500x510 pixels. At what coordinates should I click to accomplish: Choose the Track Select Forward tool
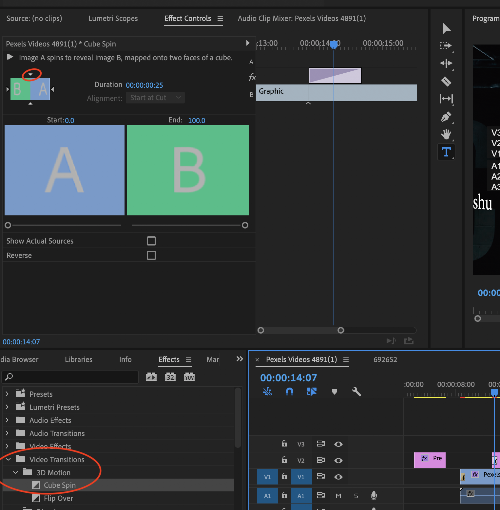pyautogui.click(x=446, y=46)
